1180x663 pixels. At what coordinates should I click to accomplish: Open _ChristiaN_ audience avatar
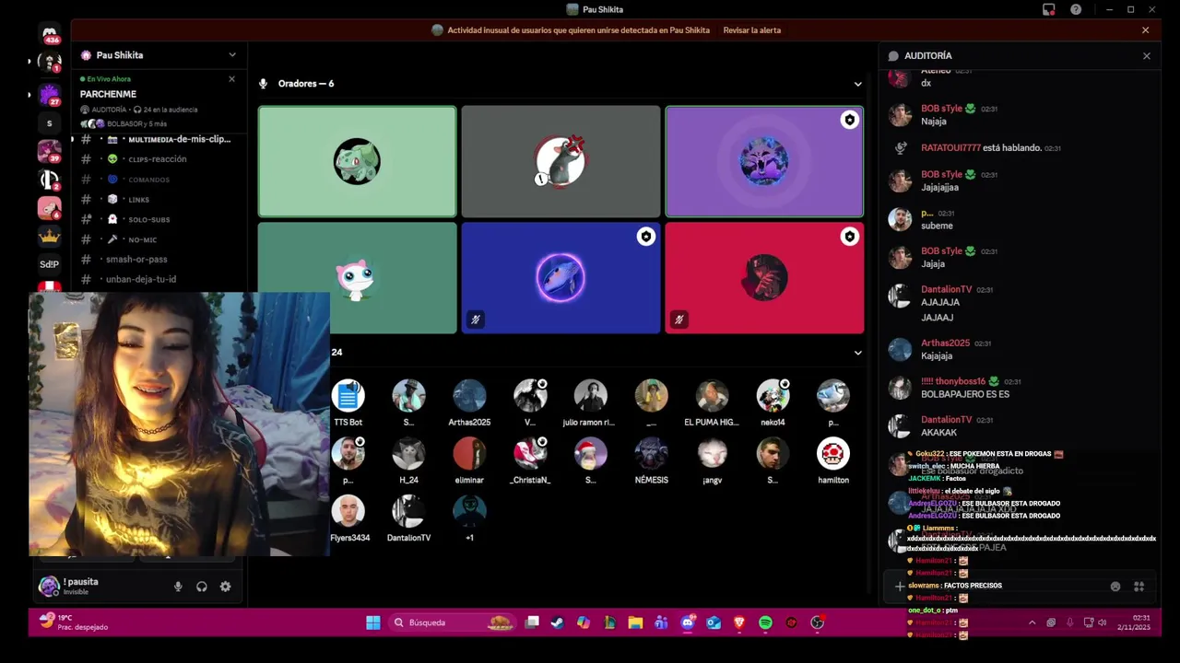(x=530, y=454)
